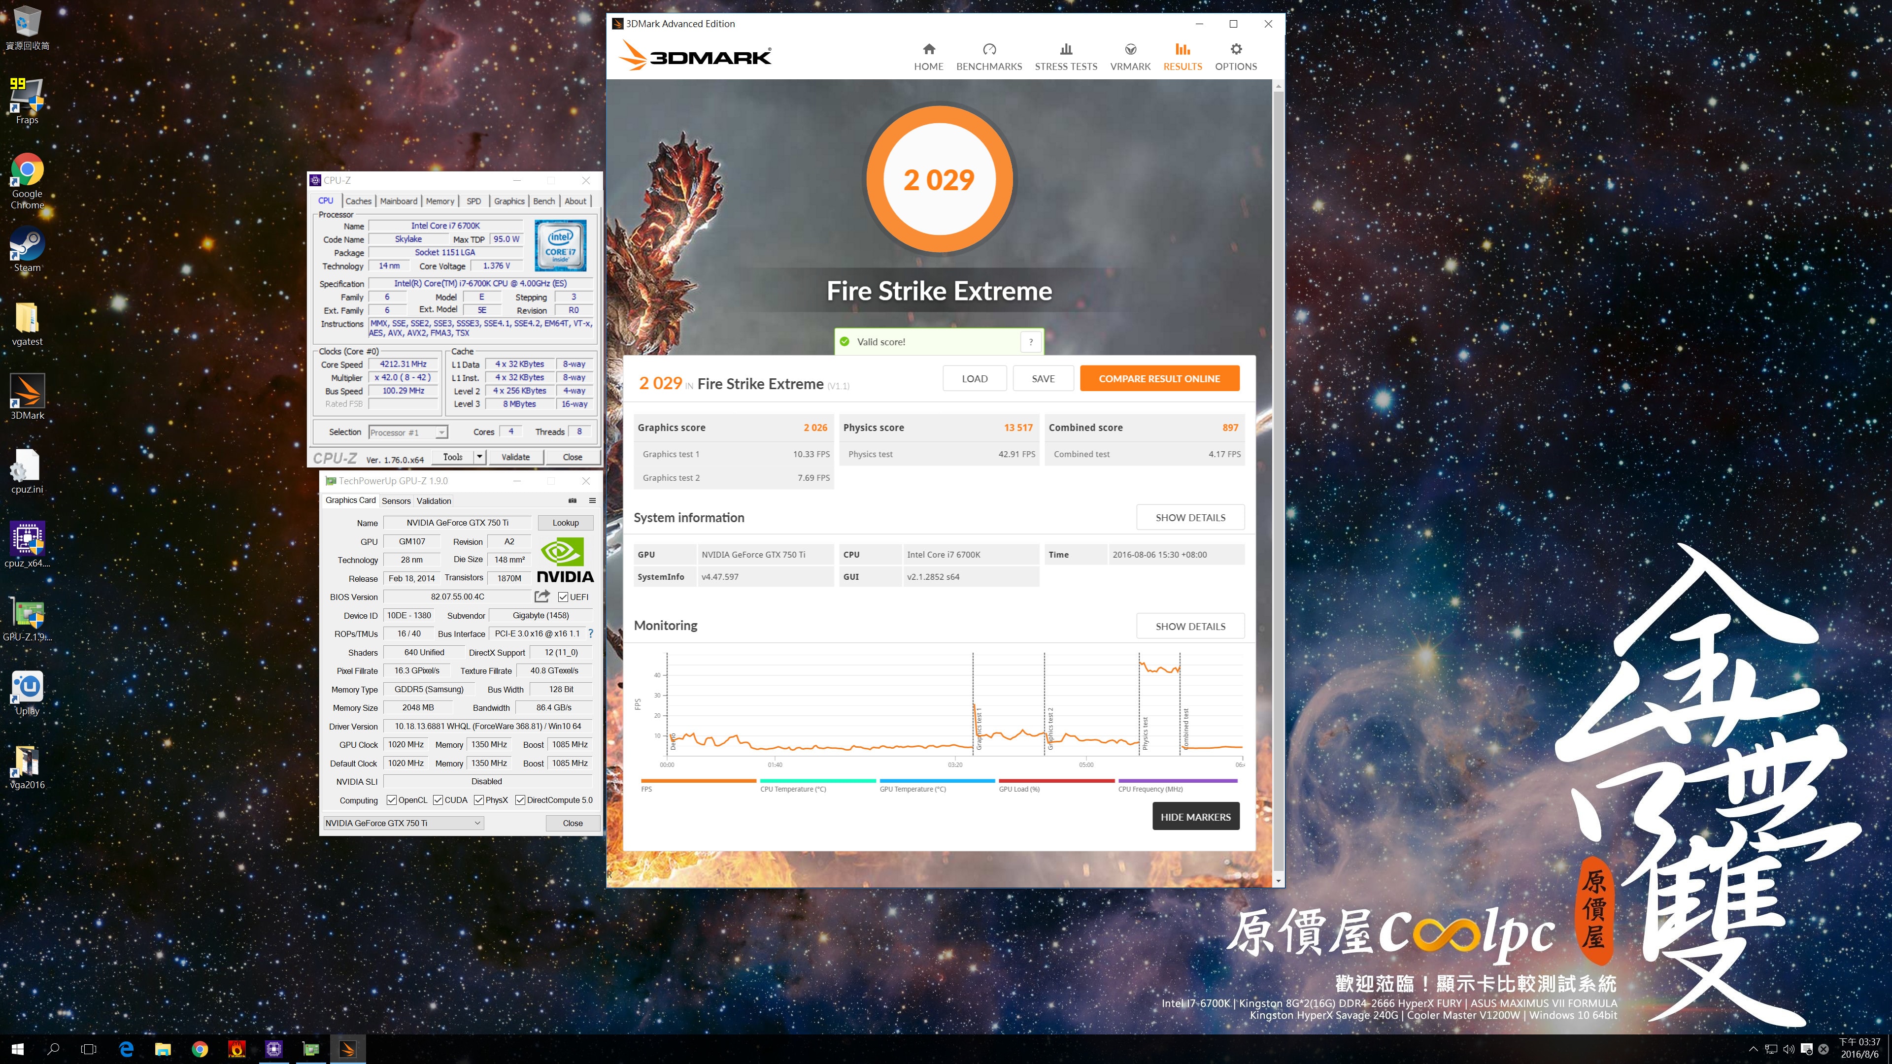Click the NVIDIA logo in GPU-Z
Viewport: 1892px width, 1064px height.
565,560
